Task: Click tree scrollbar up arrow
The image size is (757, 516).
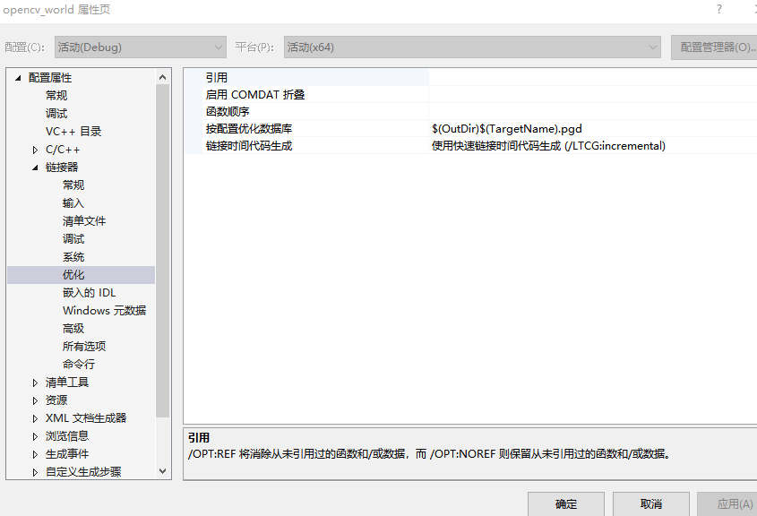Action: [x=163, y=77]
